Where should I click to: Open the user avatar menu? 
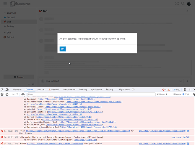pyautogui.click(x=189, y=4)
